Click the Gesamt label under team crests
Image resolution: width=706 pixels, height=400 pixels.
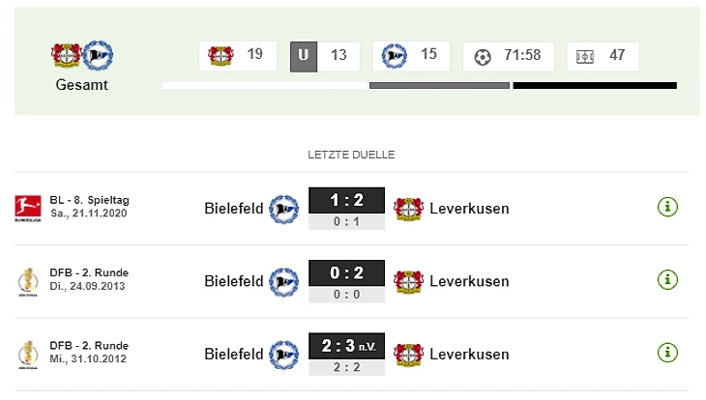point(82,85)
